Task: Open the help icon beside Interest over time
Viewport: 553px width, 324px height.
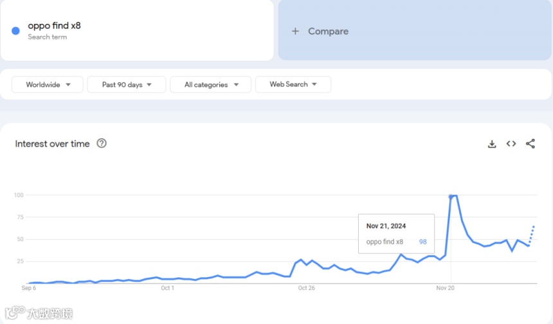Action: [x=102, y=143]
